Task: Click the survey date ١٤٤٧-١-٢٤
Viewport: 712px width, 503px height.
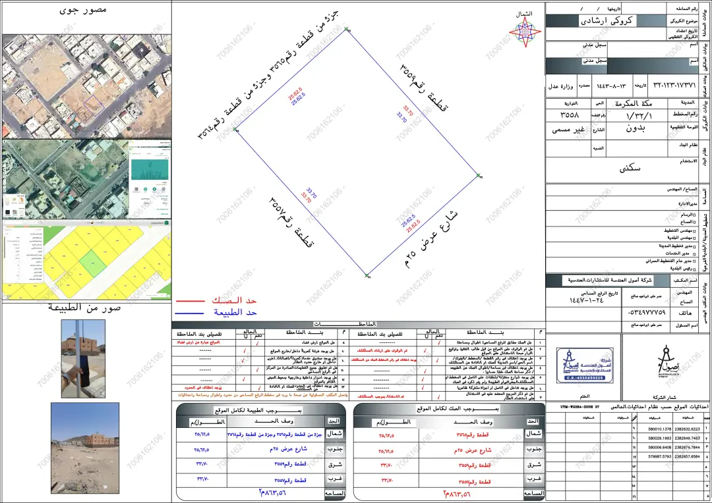Action: point(587,300)
